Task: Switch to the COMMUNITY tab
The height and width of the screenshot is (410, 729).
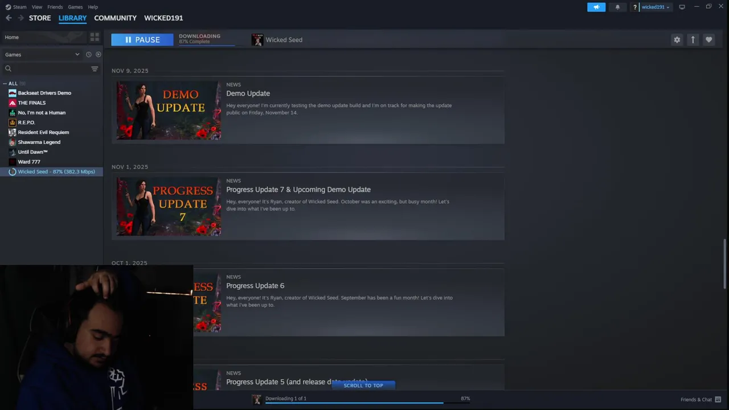Action: [x=115, y=18]
